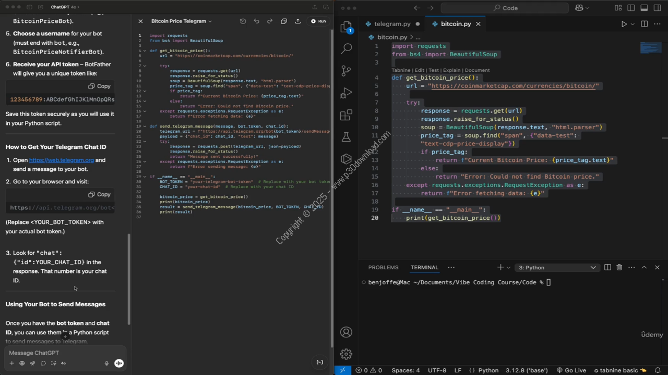Click Go Live in status bar

pyautogui.click(x=571, y=370)
